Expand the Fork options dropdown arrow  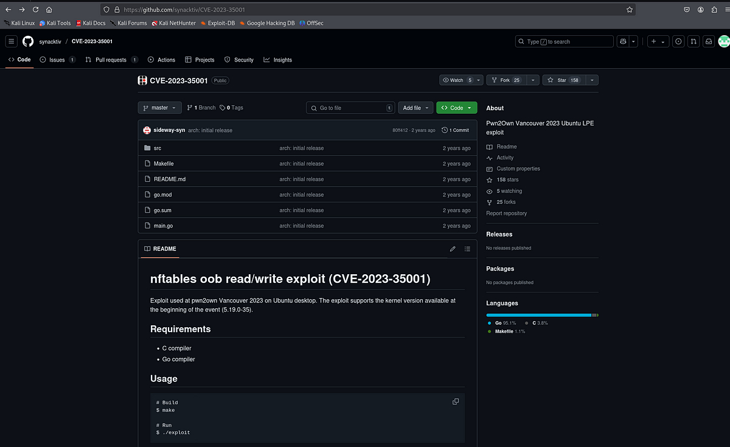click(x=533, y=80)
